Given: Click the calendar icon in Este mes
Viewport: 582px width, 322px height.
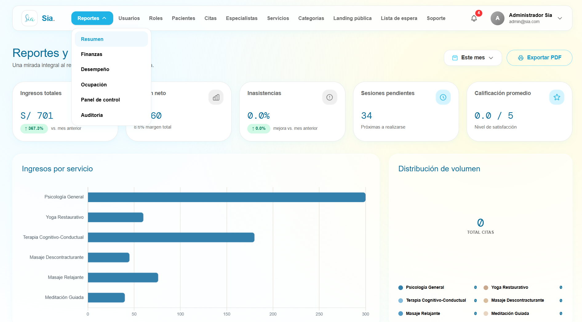Looking at the screenshot, I should click(x=455, y=58).
